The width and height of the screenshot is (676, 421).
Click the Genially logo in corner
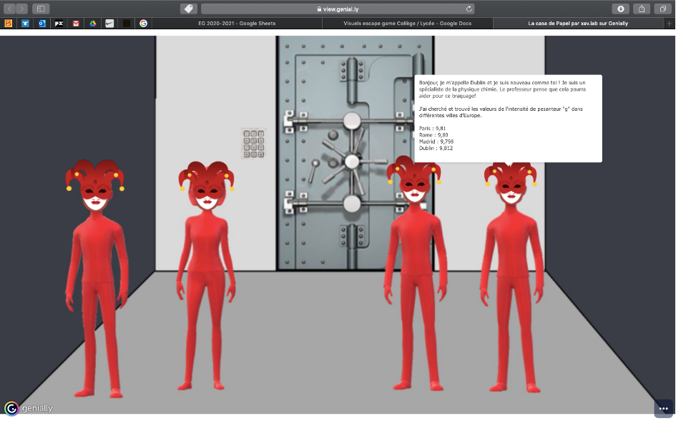pos(11,407)
